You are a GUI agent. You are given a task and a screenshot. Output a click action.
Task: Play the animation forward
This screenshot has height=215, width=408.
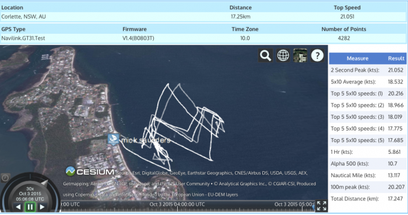42,207
